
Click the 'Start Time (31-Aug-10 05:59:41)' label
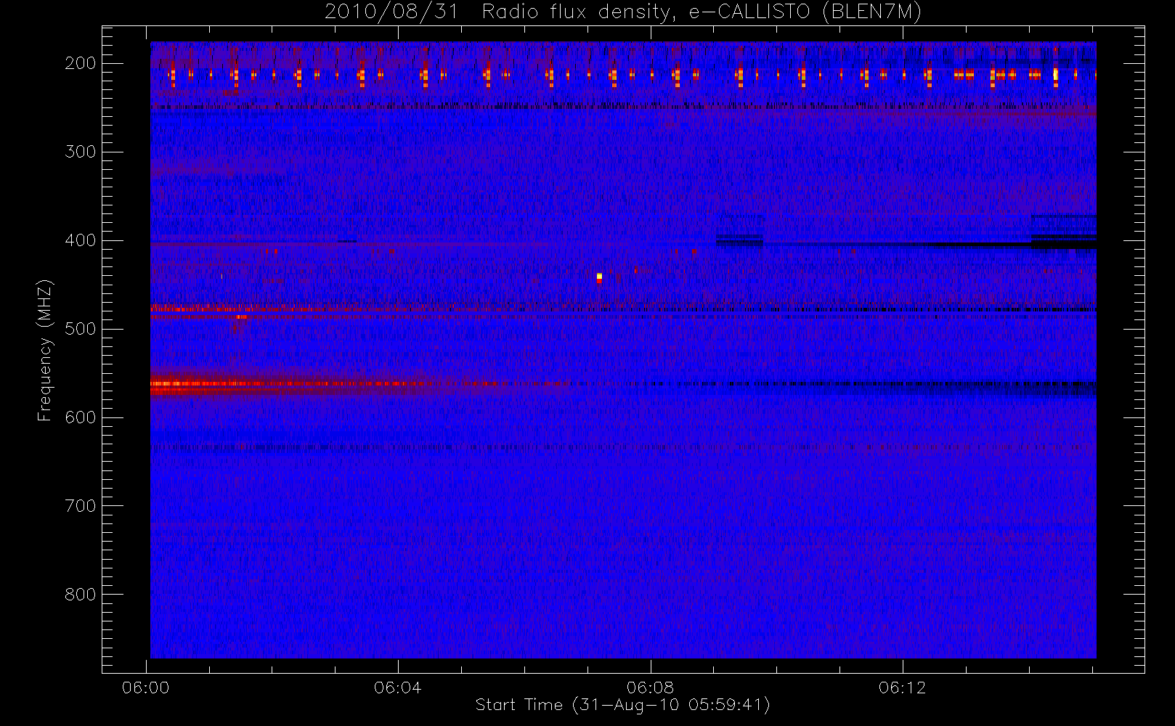[x=622, y=705]
